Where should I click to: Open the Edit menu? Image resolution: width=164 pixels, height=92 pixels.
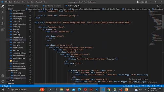click(11, 2)
